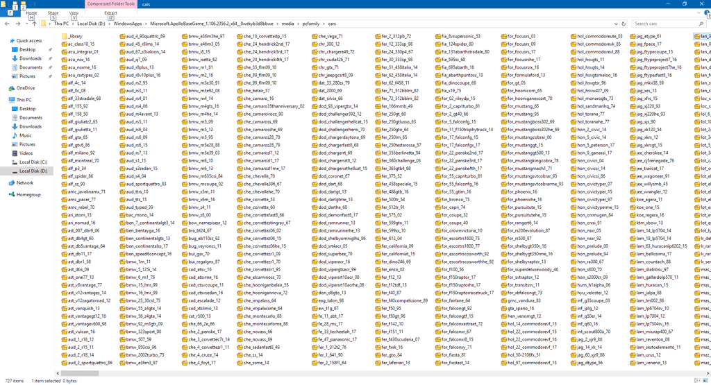Viewport: 711px width, 385px height.
Task: Open Downloads under Quick access
Action: 31,58
